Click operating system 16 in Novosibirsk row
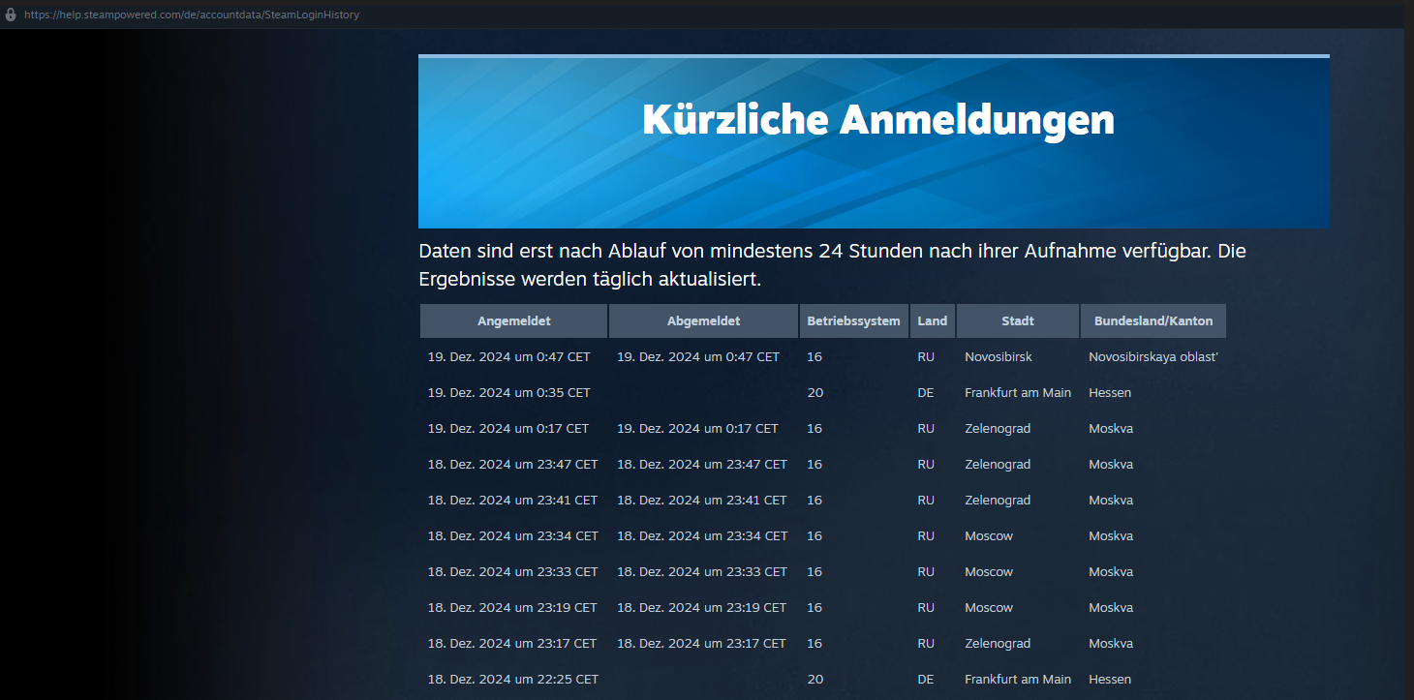The width and height of the screenshot is (1414, 700). click(x=815, y=357)
